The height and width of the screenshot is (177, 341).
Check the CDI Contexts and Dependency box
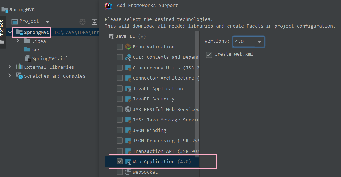120,57
